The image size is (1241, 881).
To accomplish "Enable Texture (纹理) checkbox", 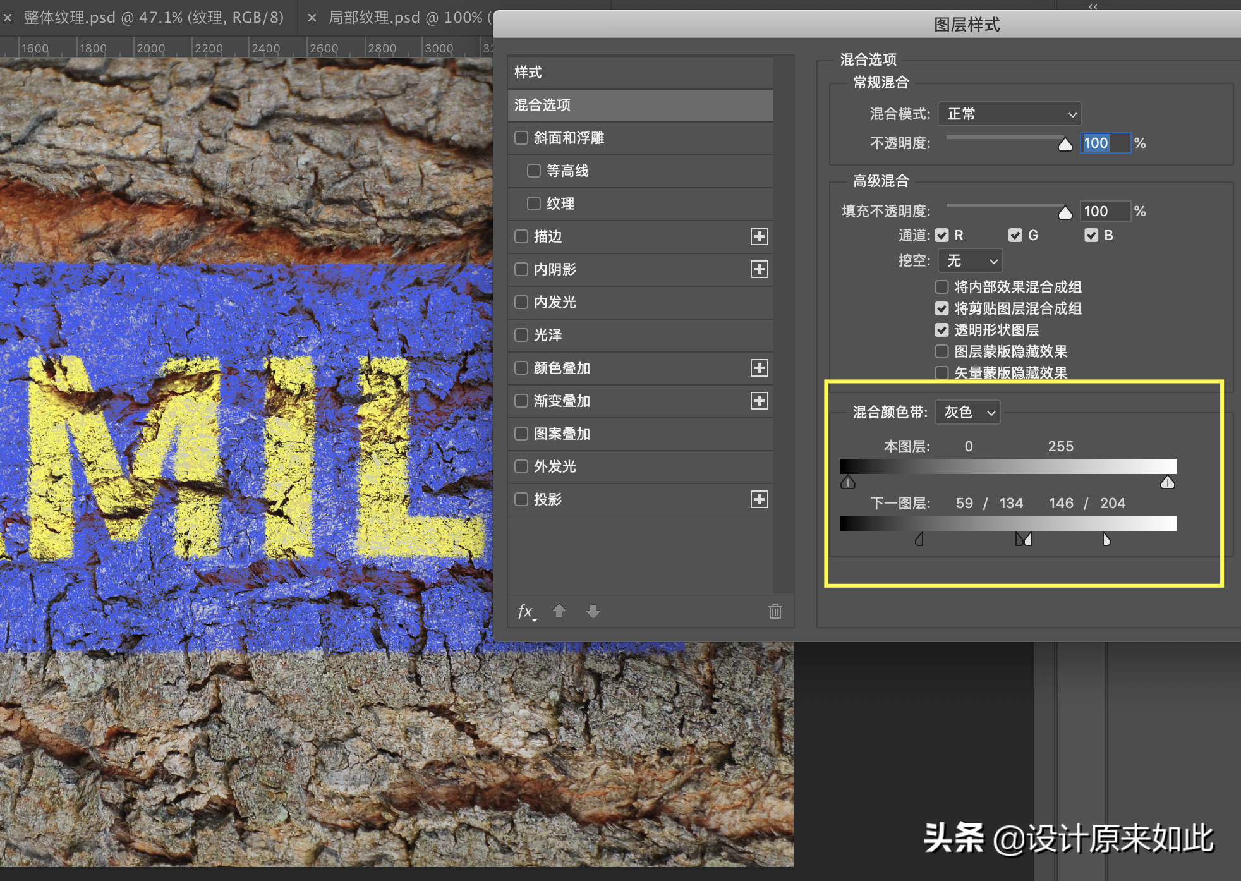I will point(534,204).
